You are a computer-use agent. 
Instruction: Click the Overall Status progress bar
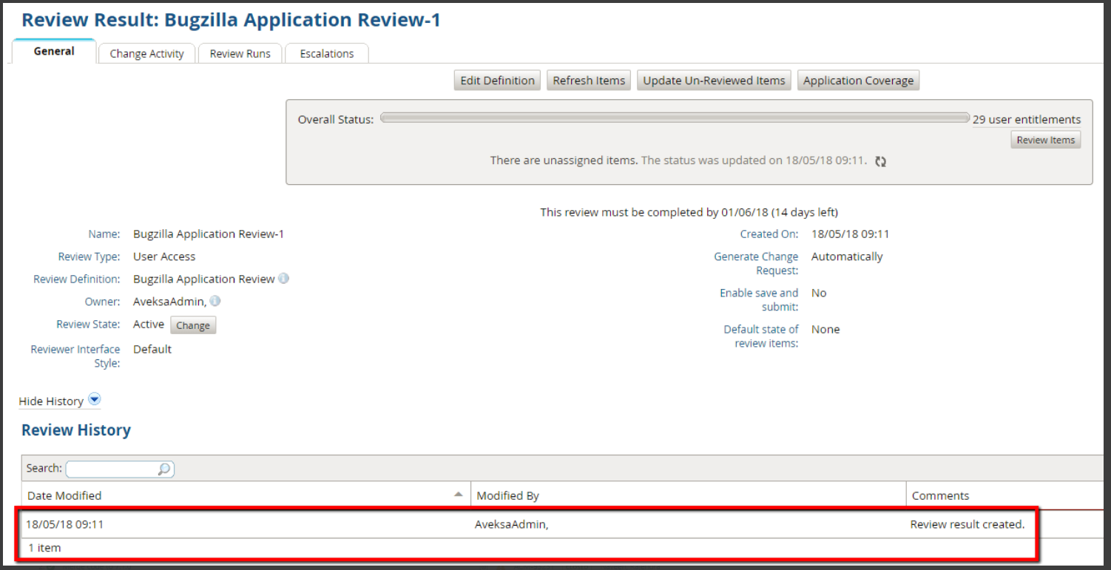pos(674,118)
